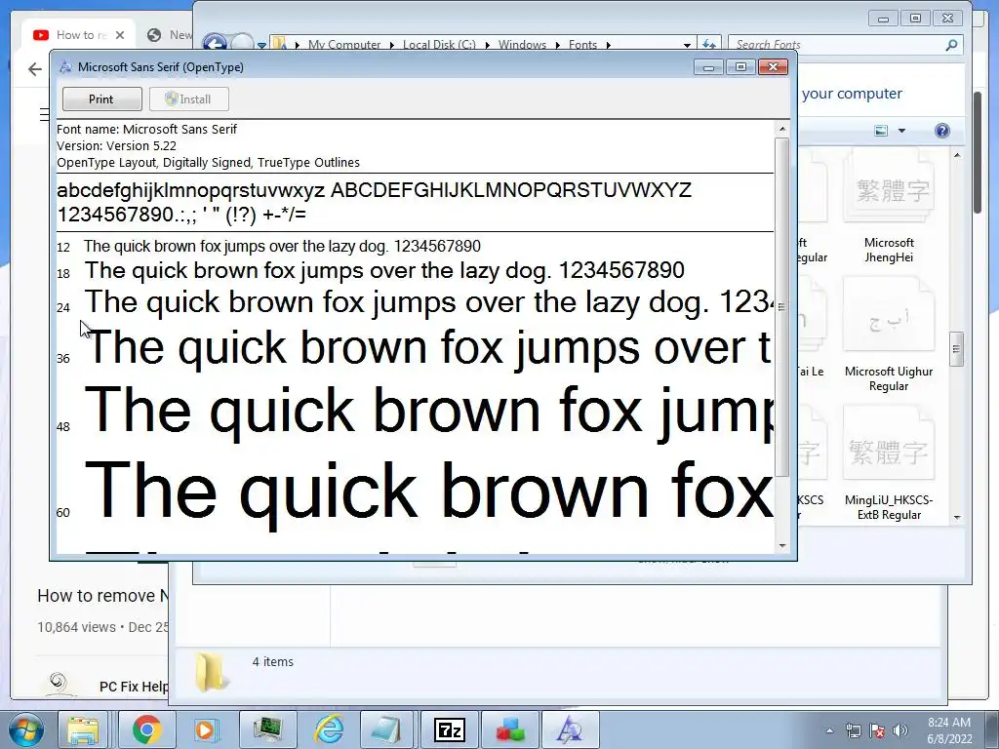The width and height of the screenshot is (999, 749).
Task: Click the disabled Install button
Action: pos(188,99)
